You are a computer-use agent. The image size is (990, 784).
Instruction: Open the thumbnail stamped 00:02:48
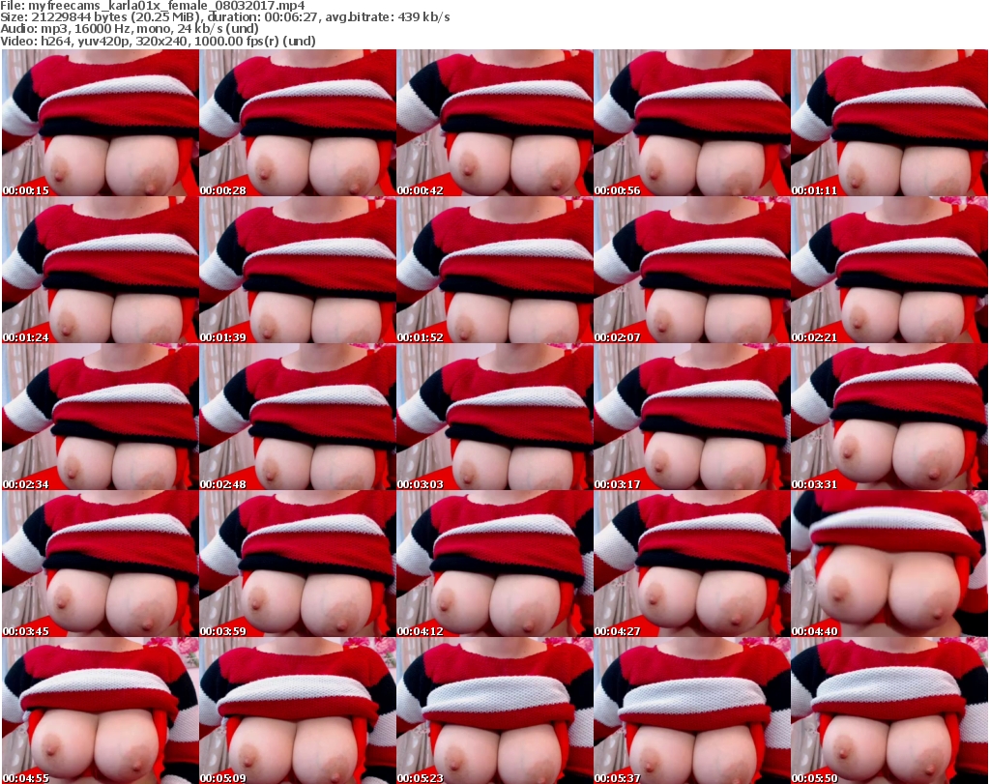tap(298, 417)
